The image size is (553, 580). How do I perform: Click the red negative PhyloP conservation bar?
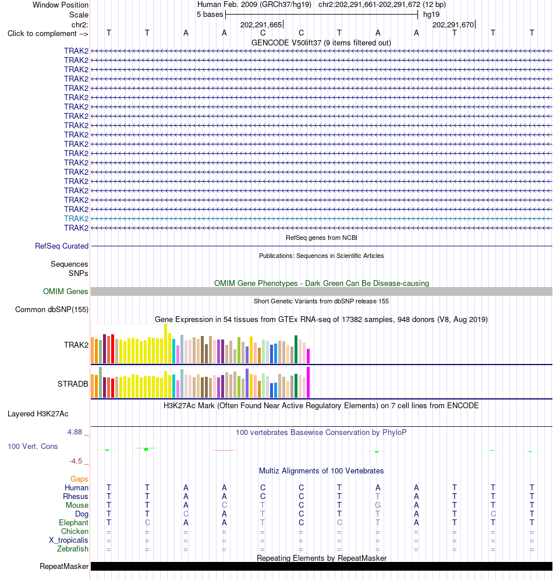224,450
